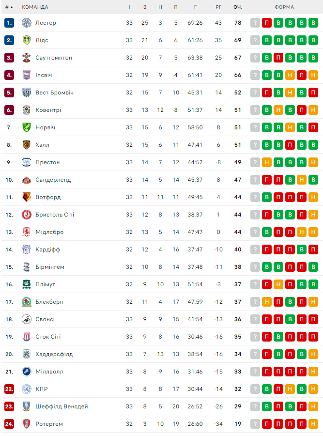Open the Іпсвіч team link

[44, 75]
